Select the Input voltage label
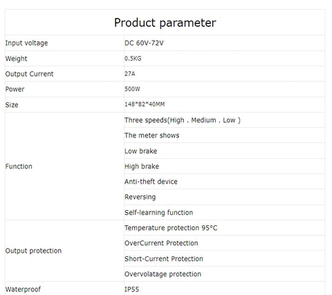Image resolution: width=332 pixels, height=295 pixels. coord(26,43)
